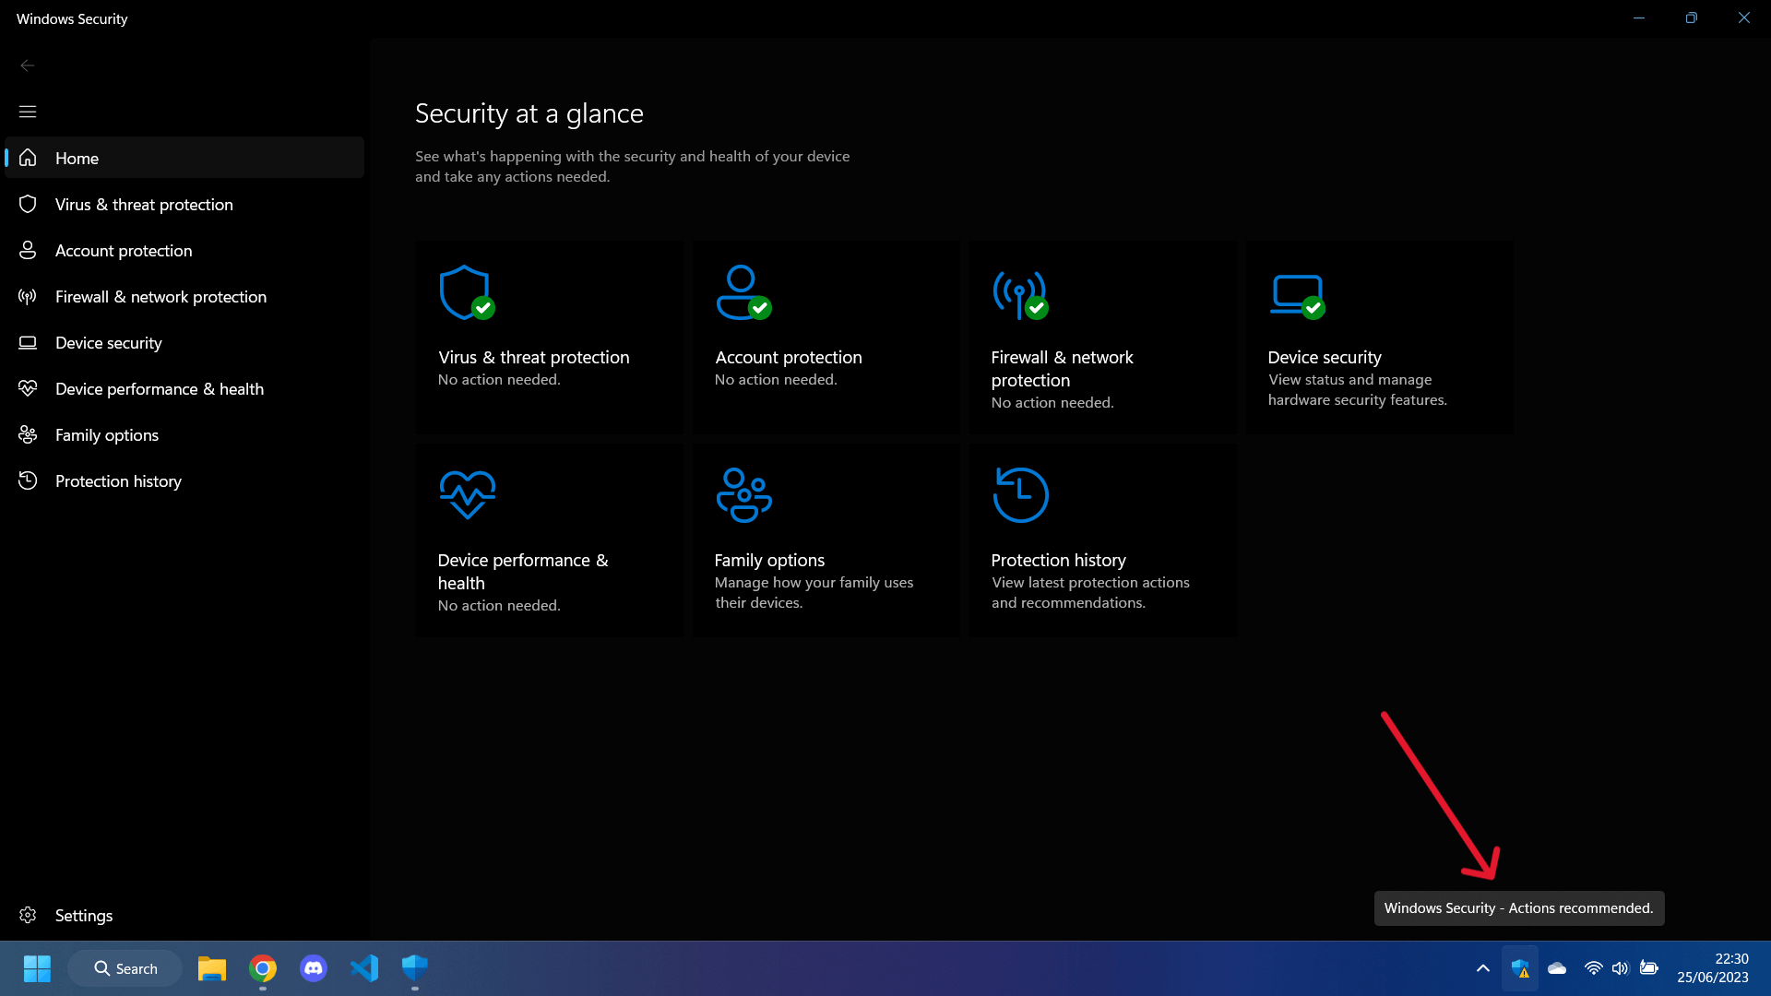Click the clock and date in taskbar

1712,968
